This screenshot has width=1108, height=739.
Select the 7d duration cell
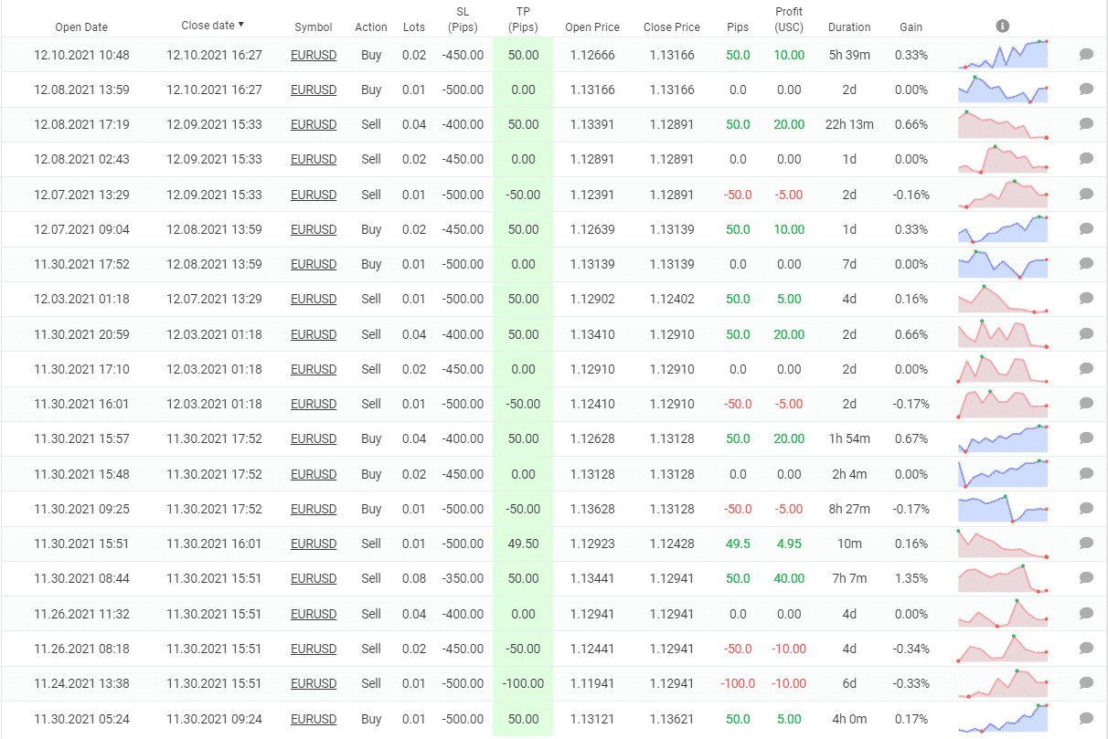[849, 264]
